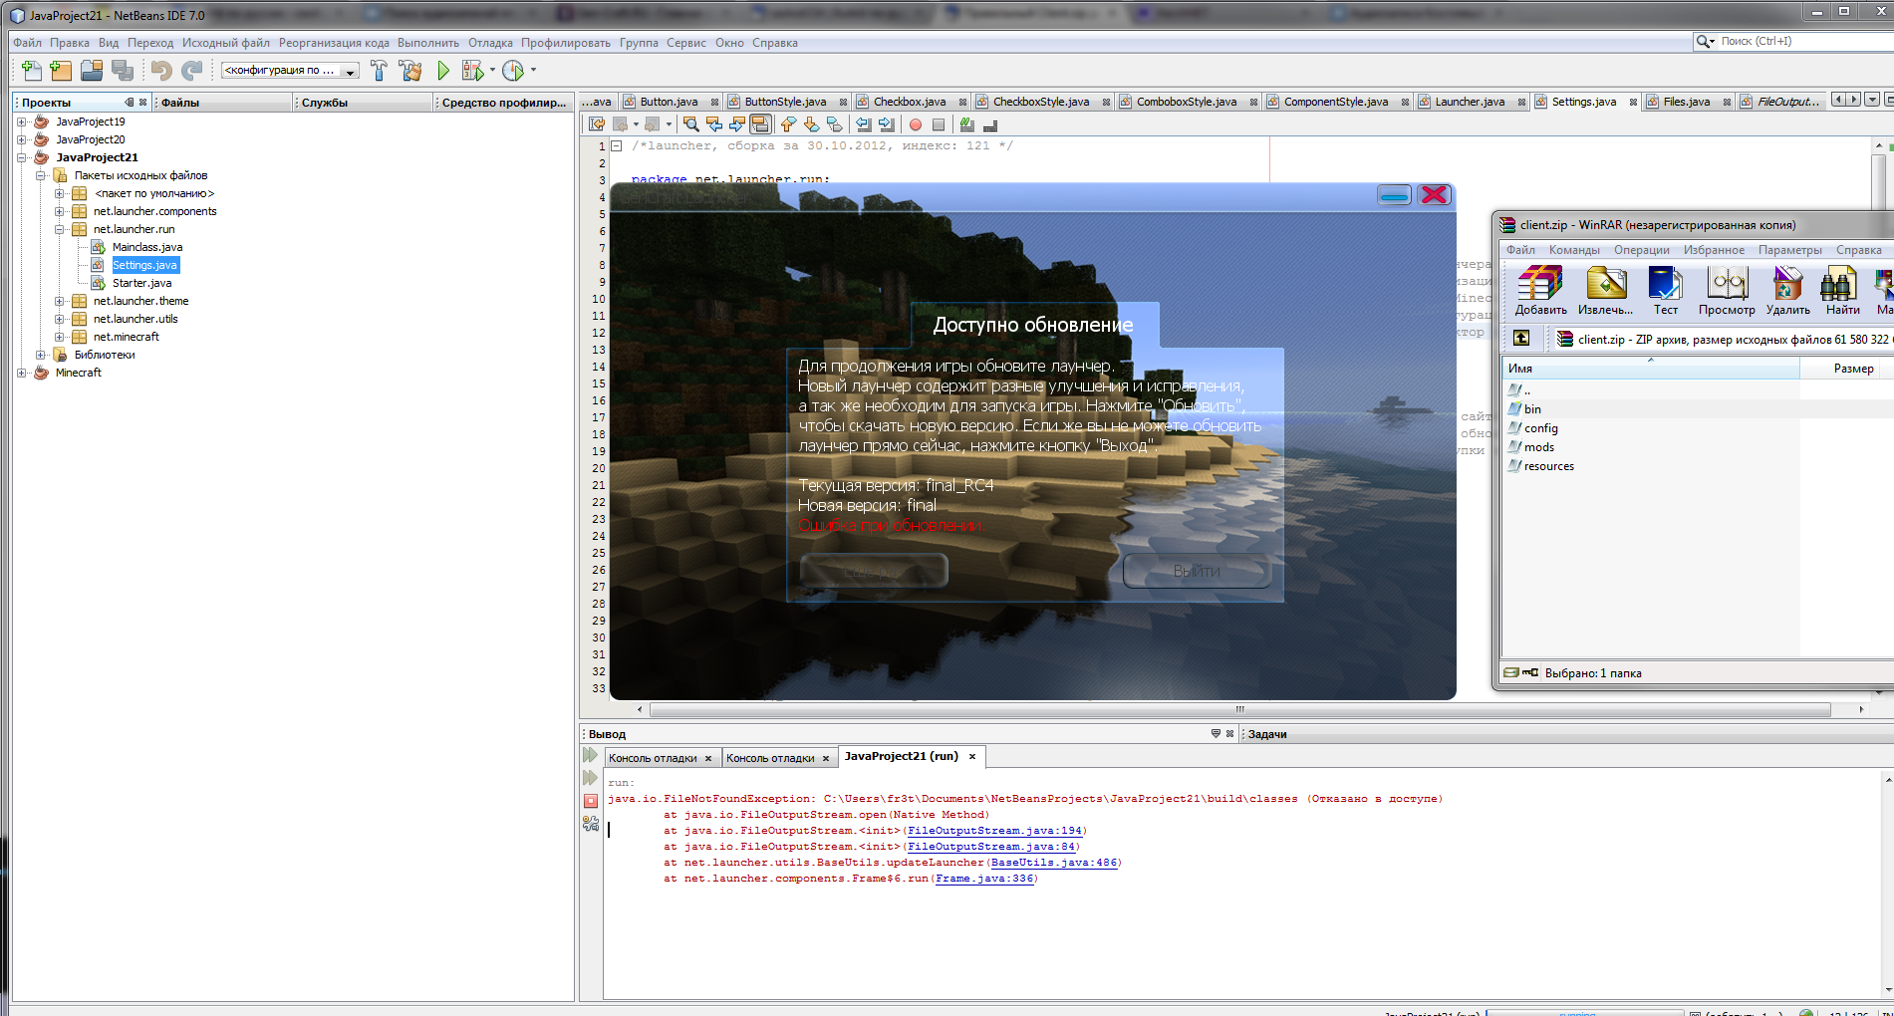
Task: Open WinRAR Команды menu
Action: [x=1574, y=250]
